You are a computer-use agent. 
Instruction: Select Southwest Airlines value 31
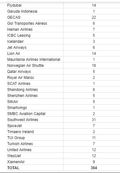(x=94, y=120)
